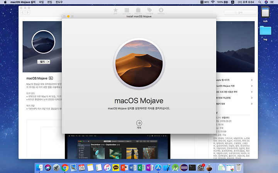Viewport: 278px width, 173px height.
Task: Open the 편집 menu
Action: 50,2
